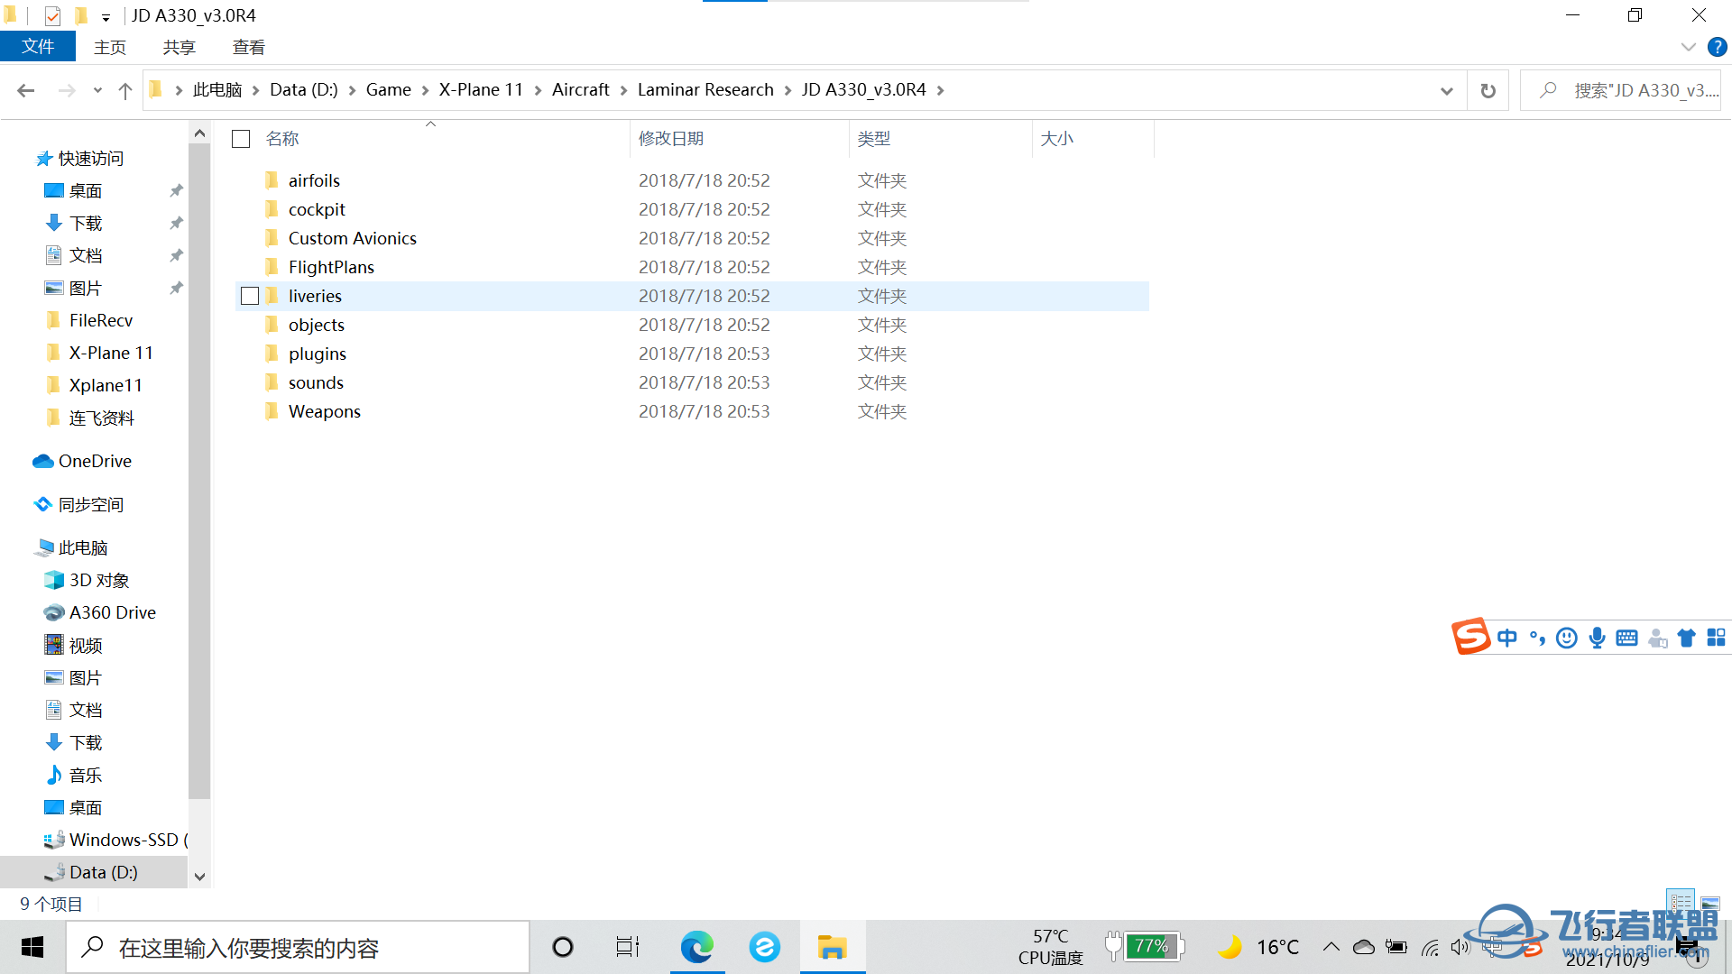
Task: Refresh the current folder view
Action: (1488, 90)
